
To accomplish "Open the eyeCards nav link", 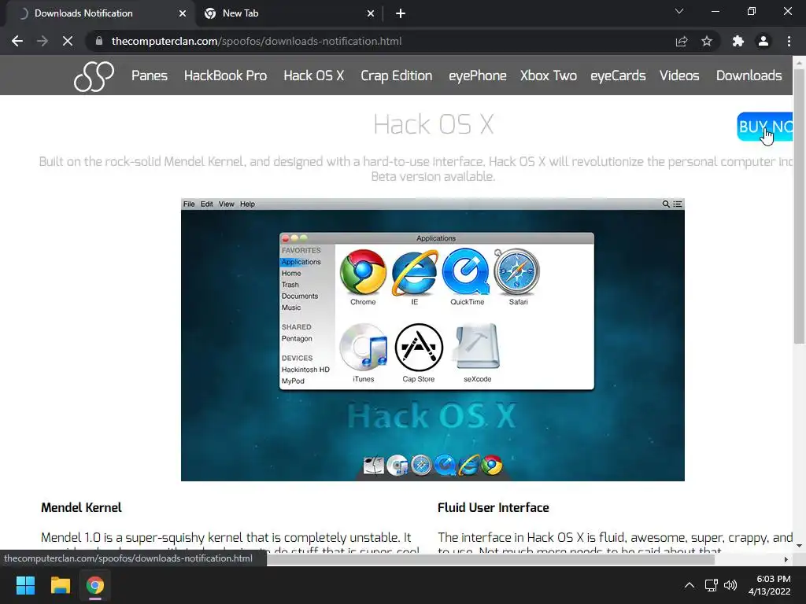I will 618,75.
